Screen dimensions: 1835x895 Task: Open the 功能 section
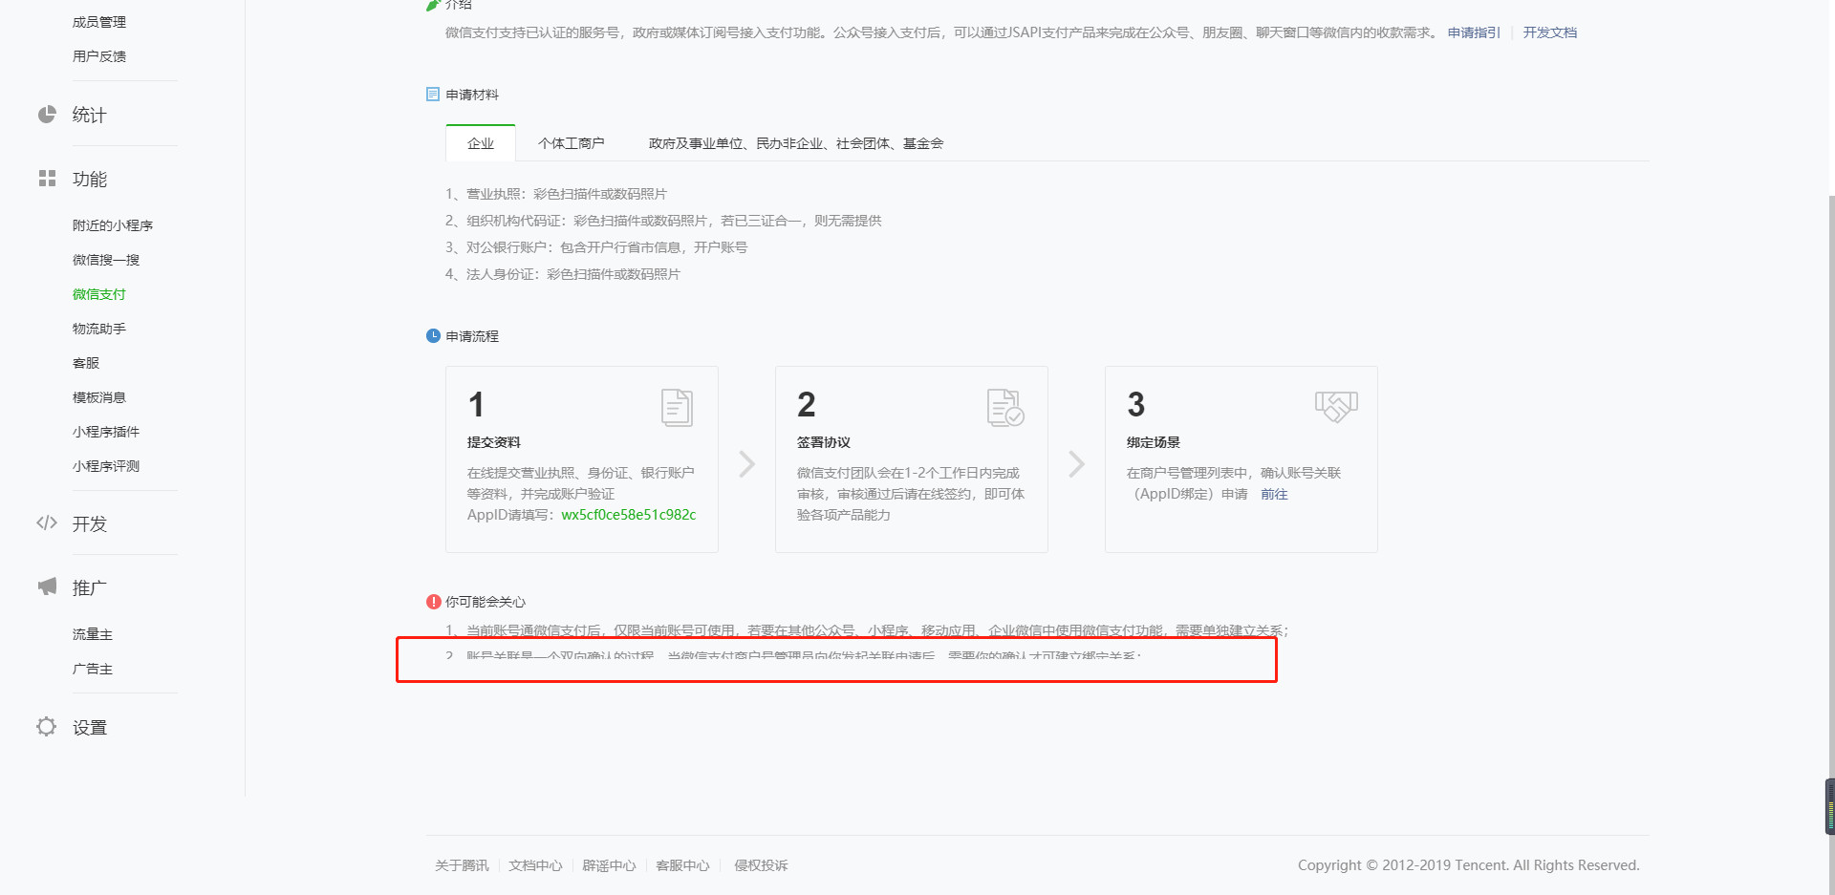click(90, 179)
